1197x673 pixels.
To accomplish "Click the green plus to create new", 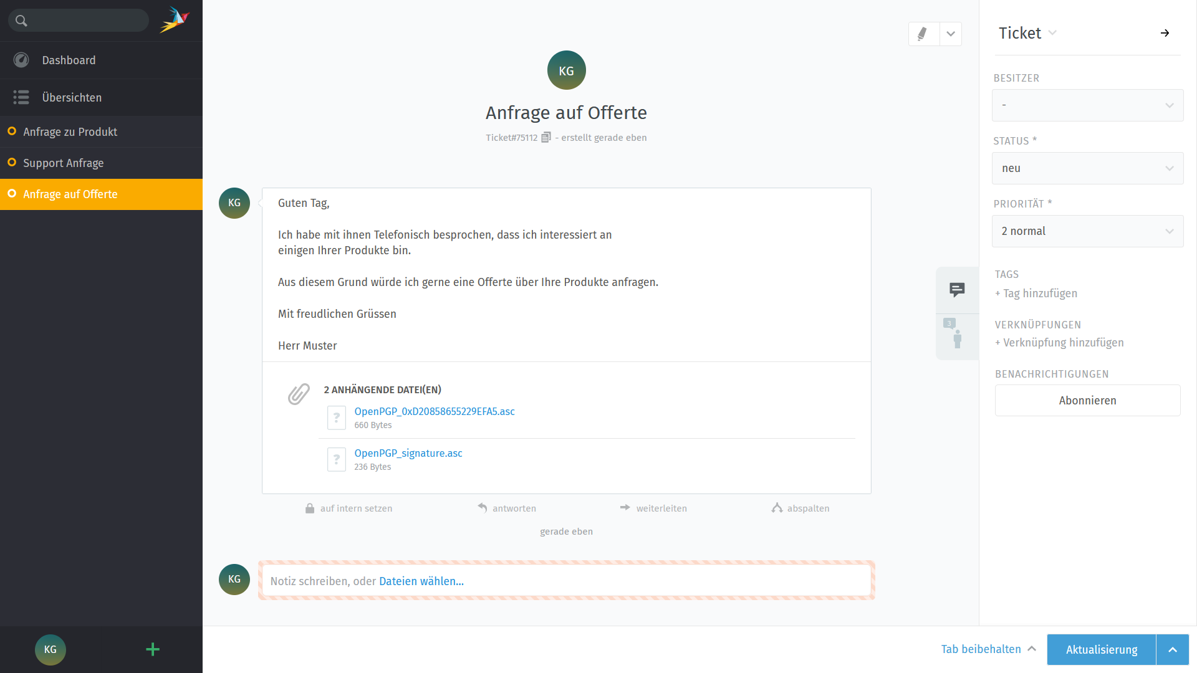I will 152,649.
